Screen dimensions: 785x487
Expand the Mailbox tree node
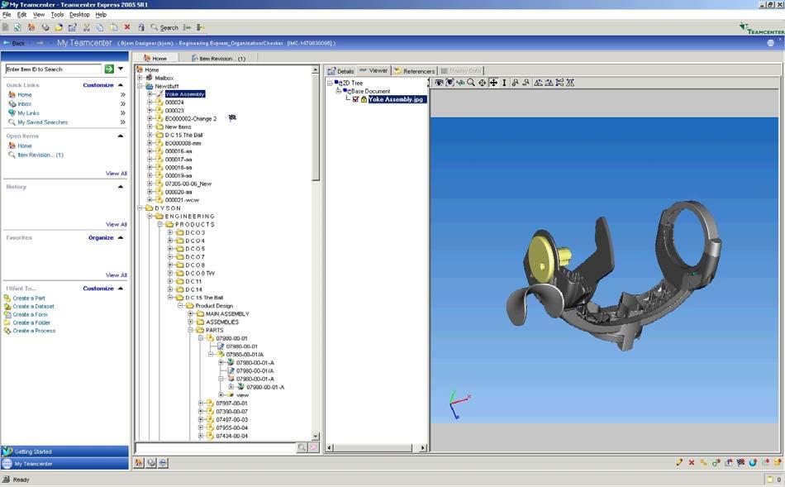(x=140, y=78)
